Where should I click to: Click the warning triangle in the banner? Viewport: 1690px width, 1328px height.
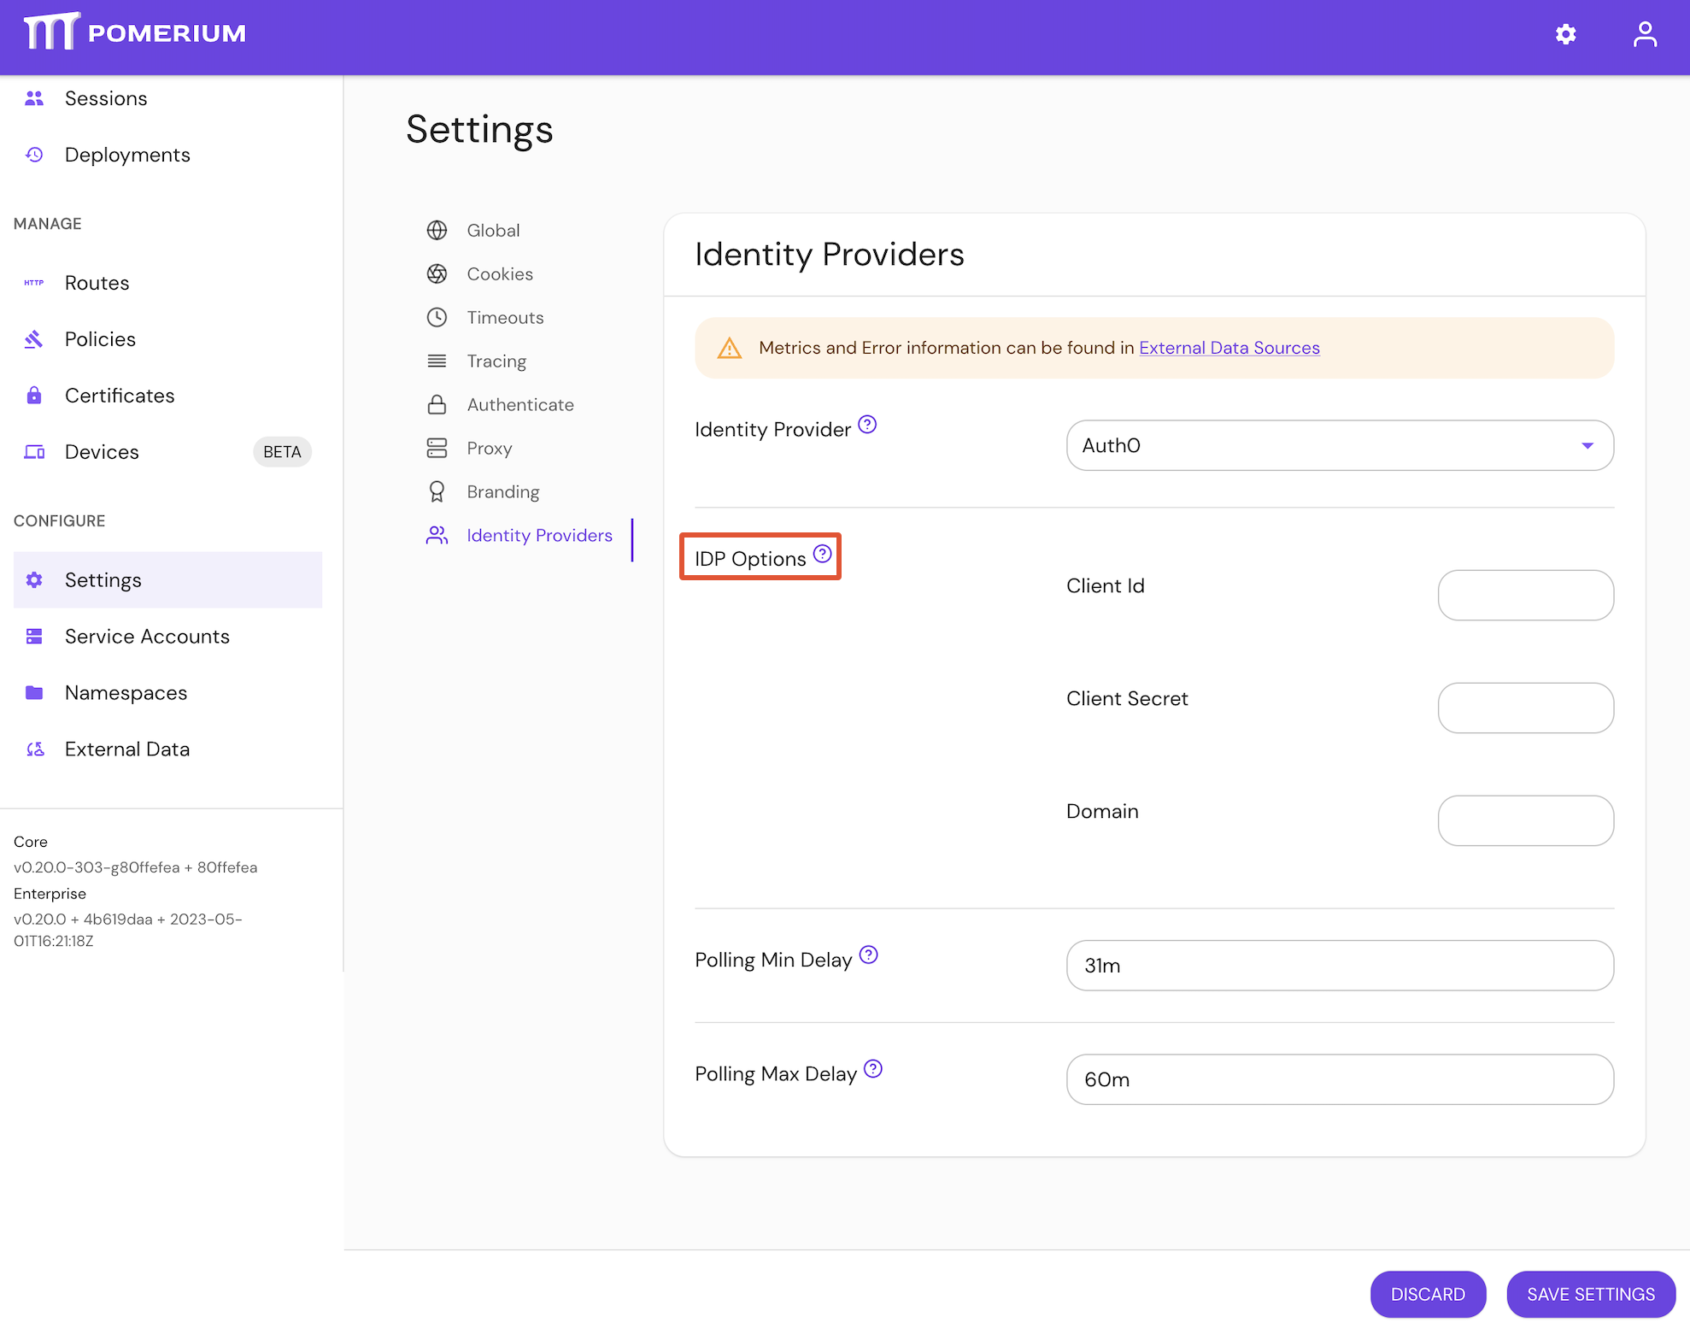point(729,348)
